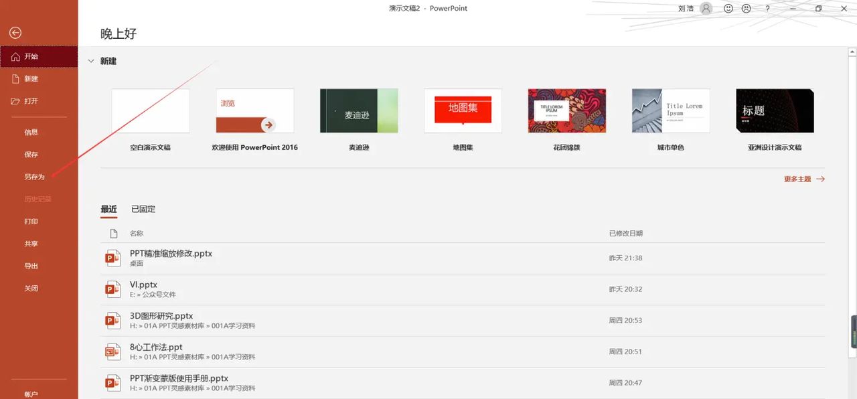Click 另存为 in the sidebar

coord(31,176)
